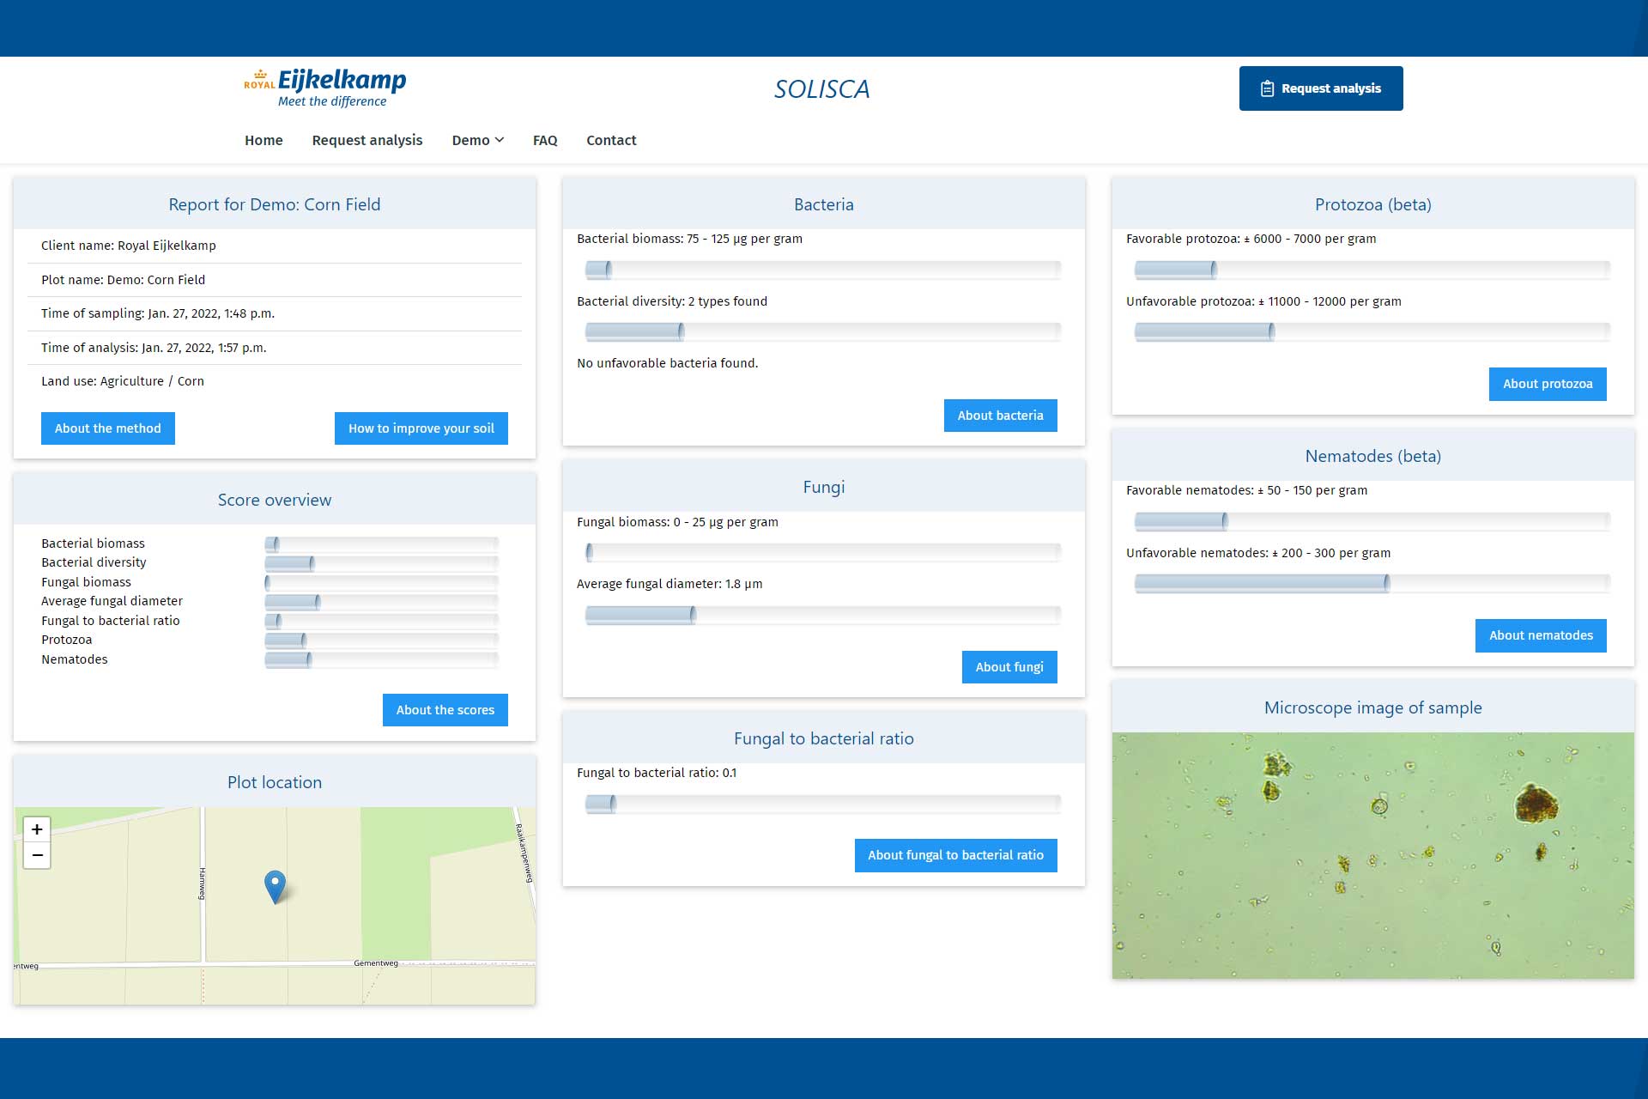Click the map zoom out minus icon
This screenshot has height=1099, width=1648.
click(37, 855)
